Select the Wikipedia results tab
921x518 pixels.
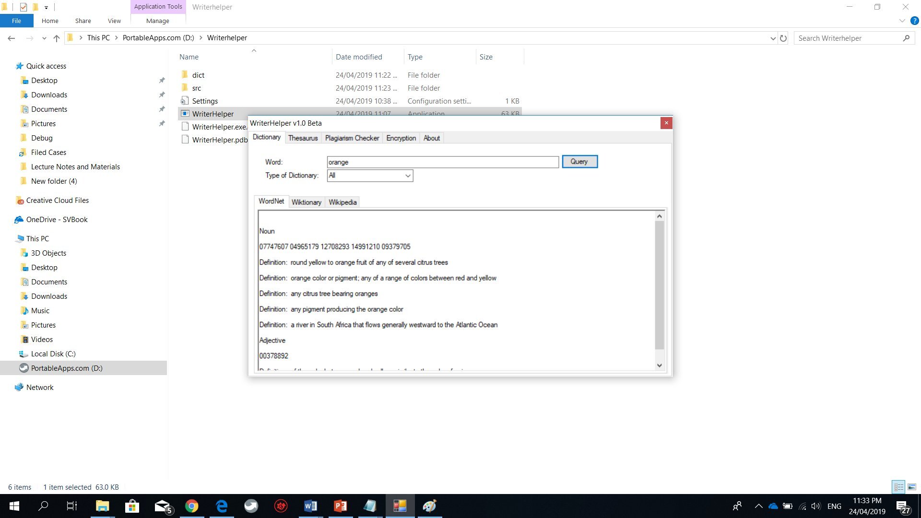click(342, 202)
